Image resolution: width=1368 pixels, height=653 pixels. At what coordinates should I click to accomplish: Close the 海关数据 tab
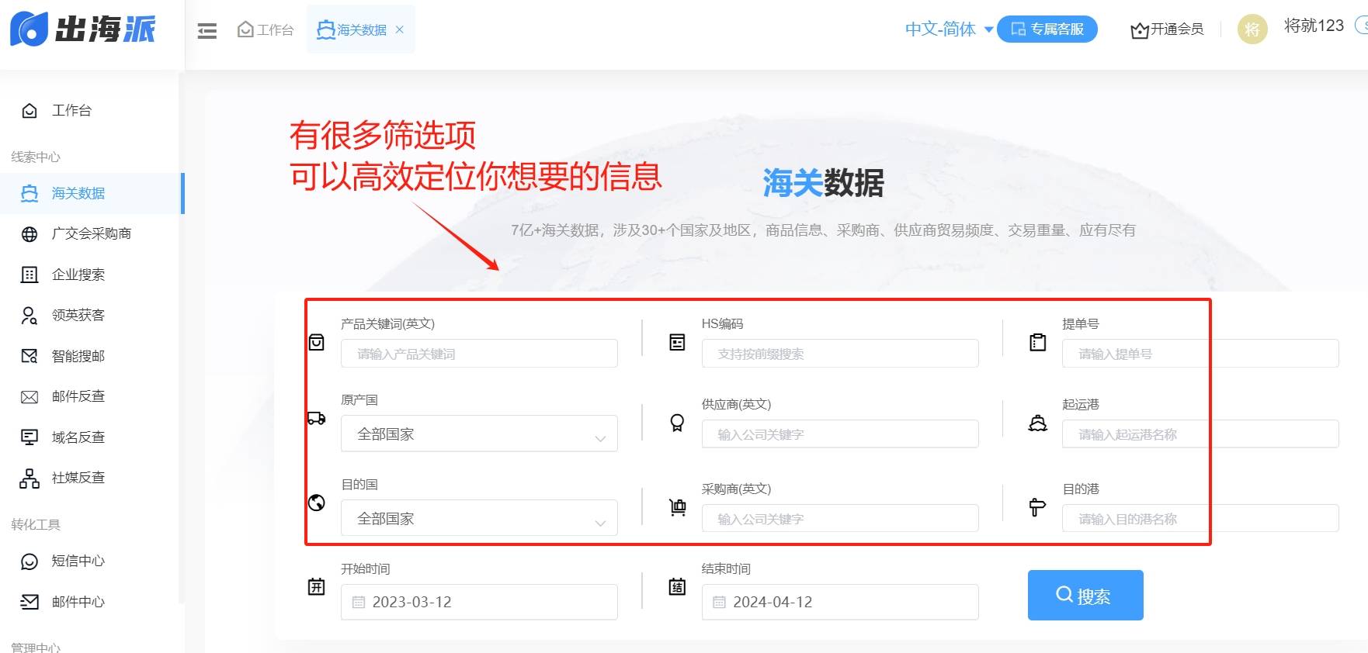[x=400, y=29]
